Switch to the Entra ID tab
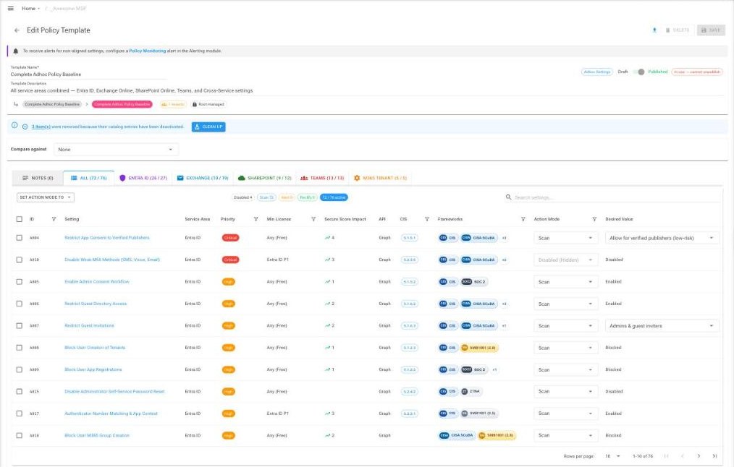The height and width of the screenshot is (467, 734). click(x=143, y=178)
